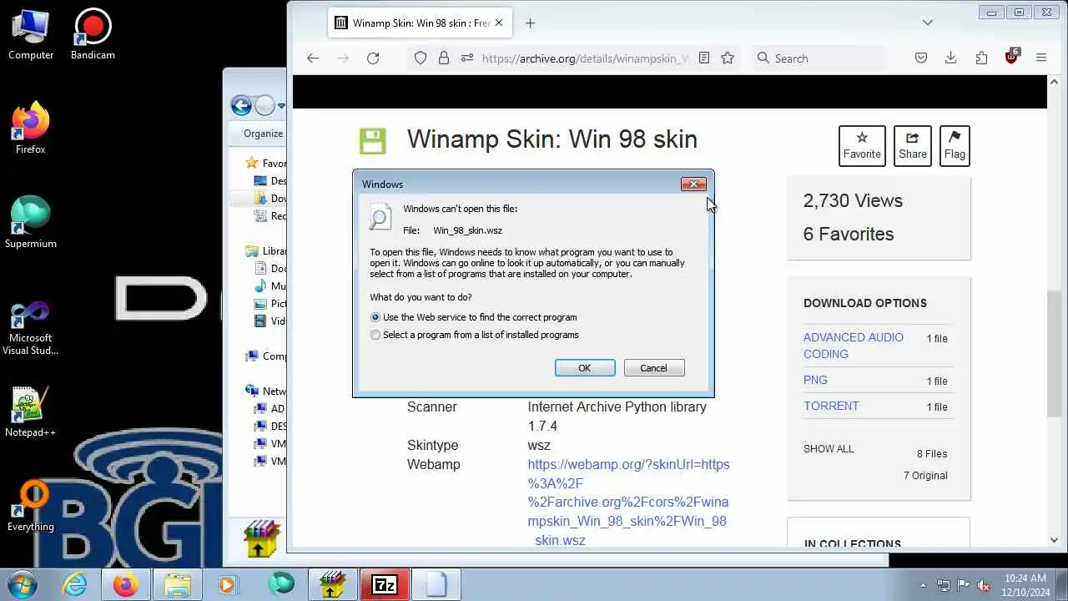Click the Firefox page vertical scrollbar
1068x601 pixels.
[1054, 353]
